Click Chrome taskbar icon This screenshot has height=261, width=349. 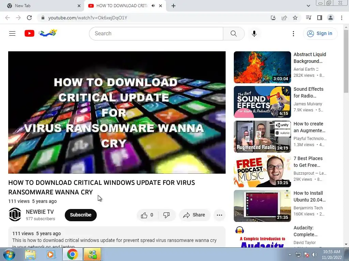[x=72, y=254]
